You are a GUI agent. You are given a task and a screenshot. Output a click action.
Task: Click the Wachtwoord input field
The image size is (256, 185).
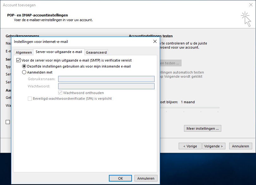tap(106, 86)
